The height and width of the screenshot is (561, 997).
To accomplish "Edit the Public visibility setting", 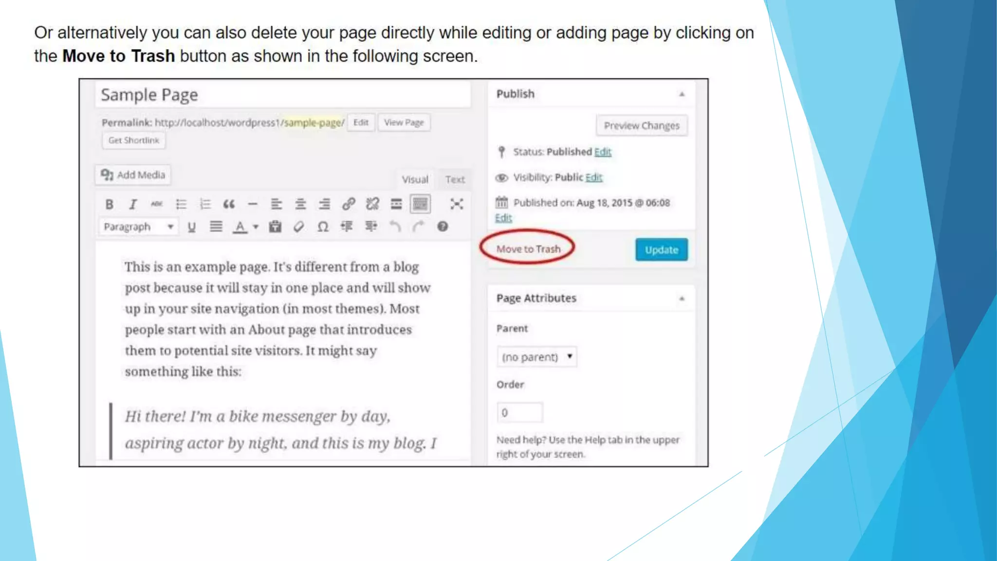I will click(594, 177).
